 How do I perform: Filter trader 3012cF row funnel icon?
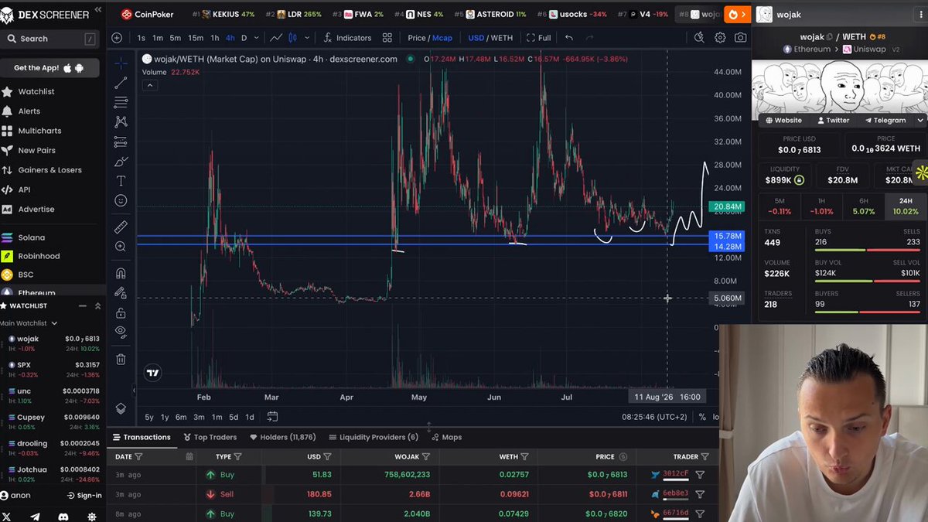[700, 475]
